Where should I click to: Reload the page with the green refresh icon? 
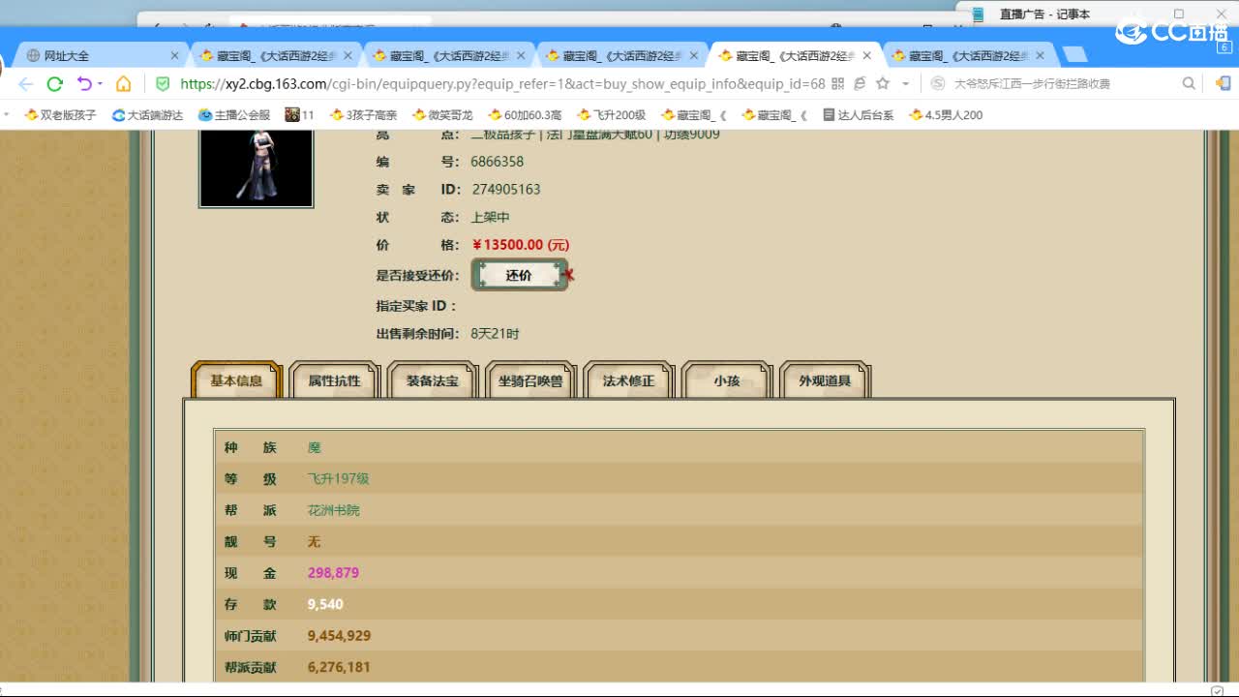click(55, 83)
